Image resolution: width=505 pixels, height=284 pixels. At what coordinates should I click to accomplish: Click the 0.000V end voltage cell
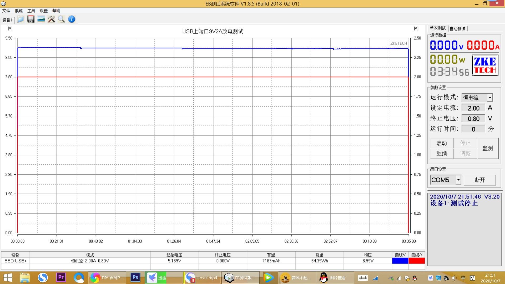pos(223,261)
